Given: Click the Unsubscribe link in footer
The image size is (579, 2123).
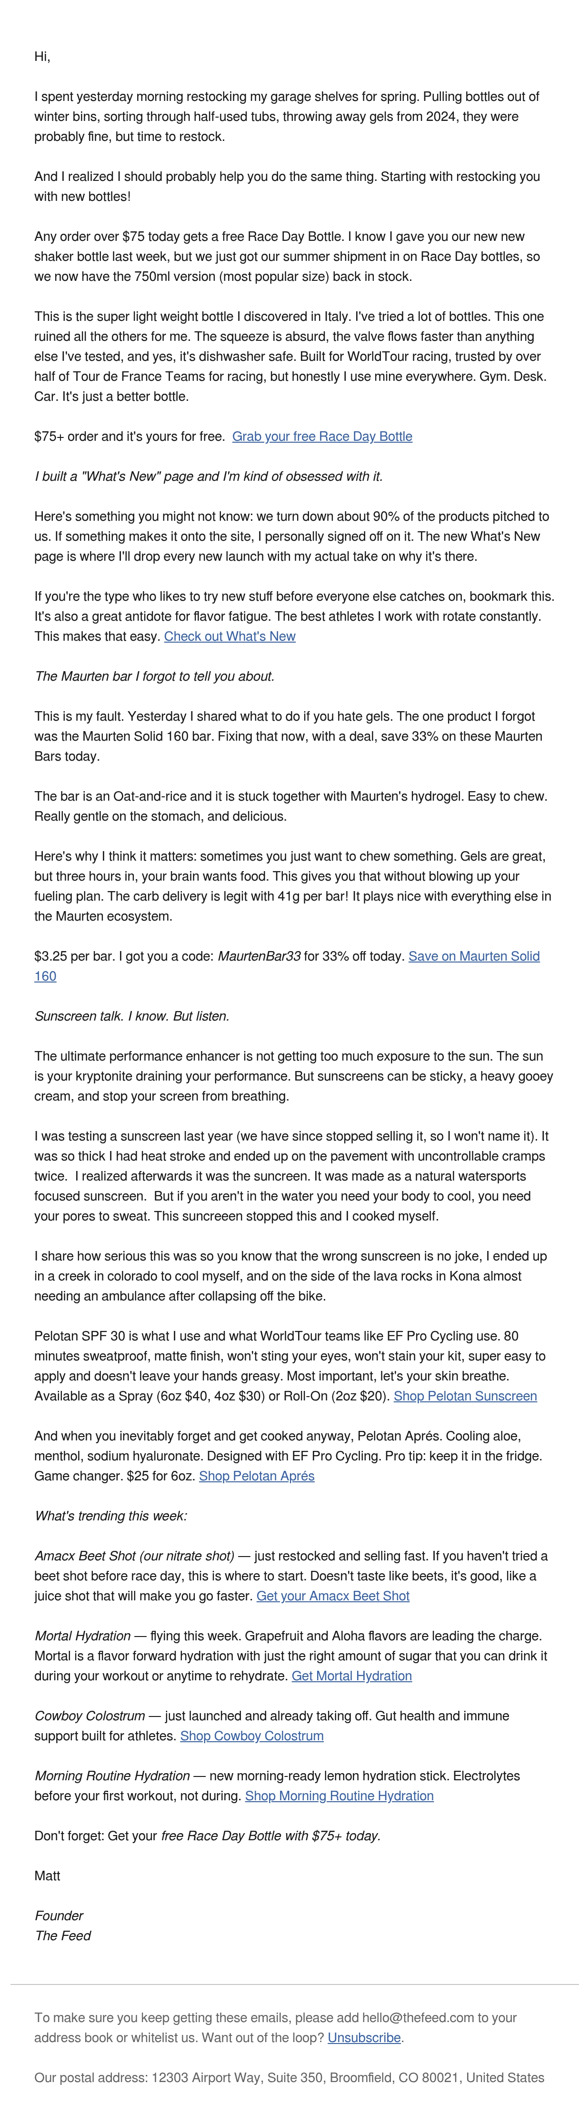Looking at the screenshot, I should coord(364,2037).
